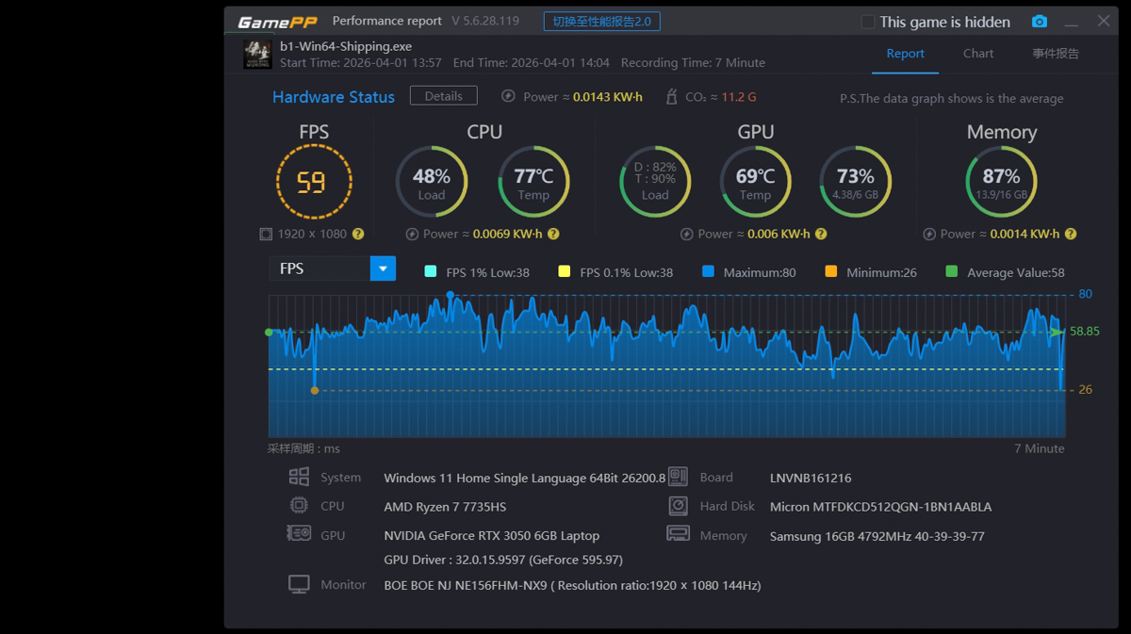Minimize the GamePP report window
1131x634 pixels.
pos(1072,22)
